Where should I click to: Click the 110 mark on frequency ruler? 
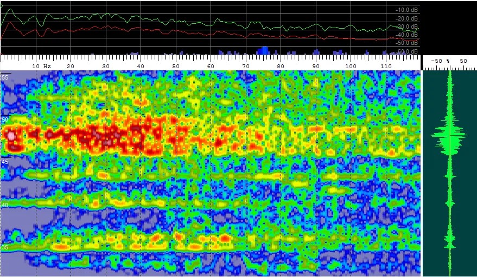(x=386, y=65)
